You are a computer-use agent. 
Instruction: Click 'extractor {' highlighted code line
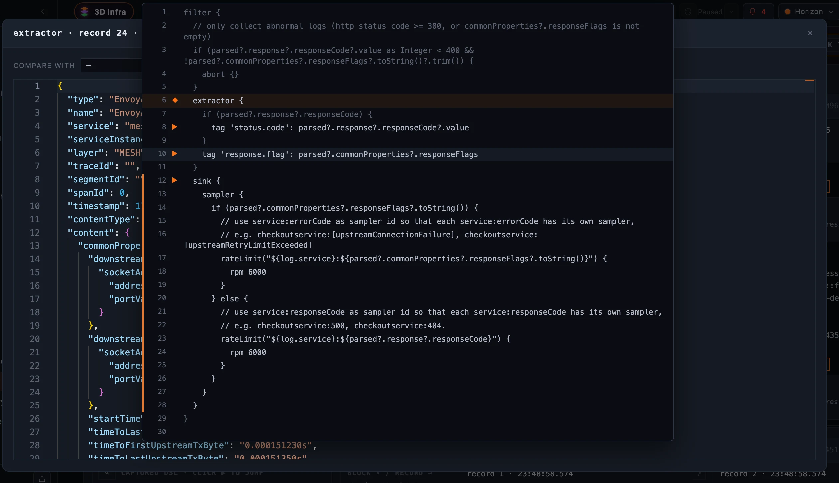[x=218, y=101]
